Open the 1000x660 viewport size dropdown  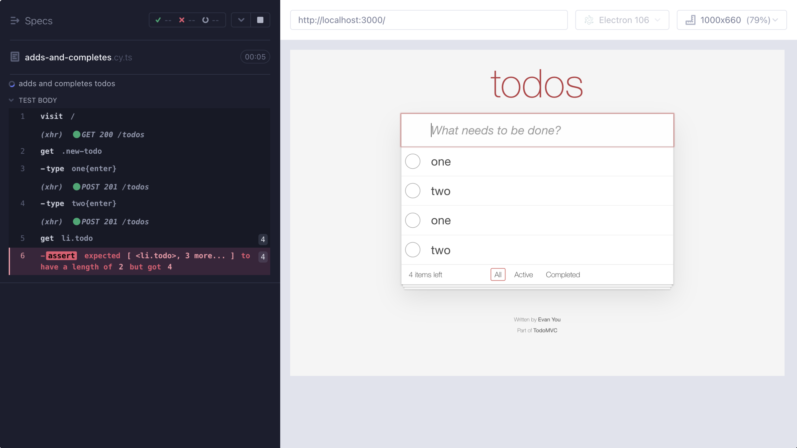[732, 20]
